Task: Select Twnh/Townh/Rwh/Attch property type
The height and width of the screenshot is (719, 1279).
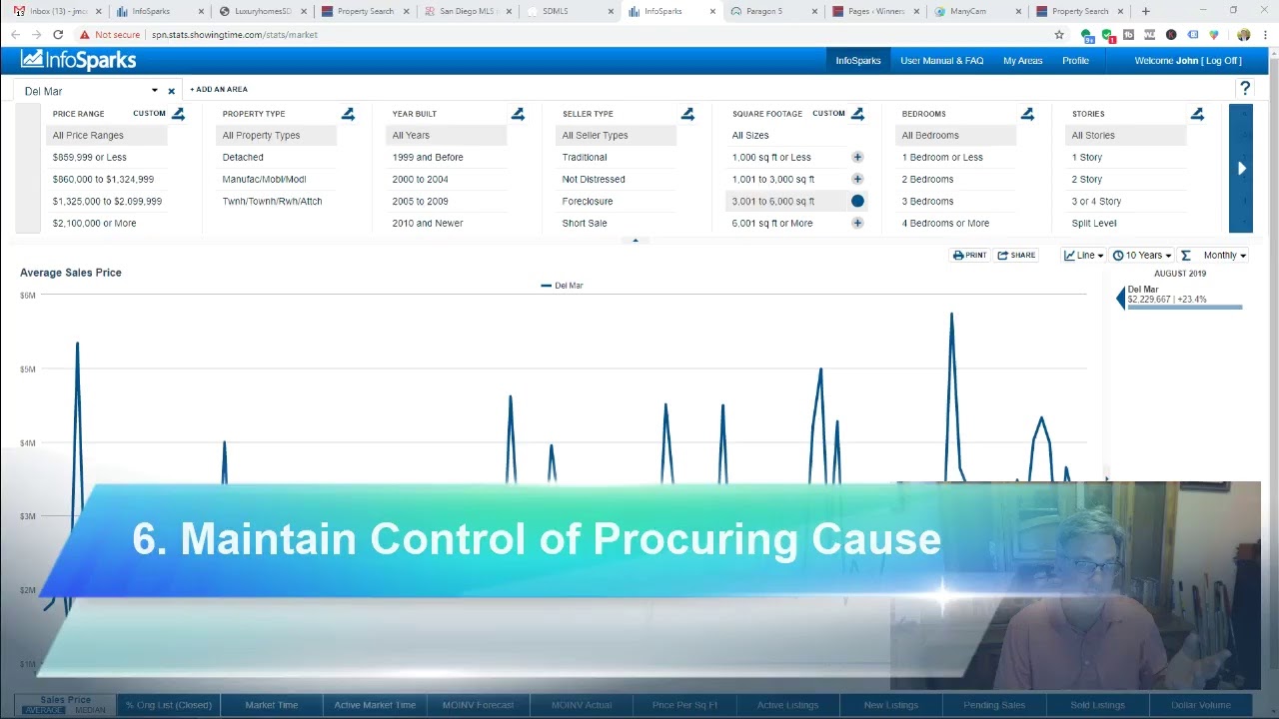Action: 272,201
